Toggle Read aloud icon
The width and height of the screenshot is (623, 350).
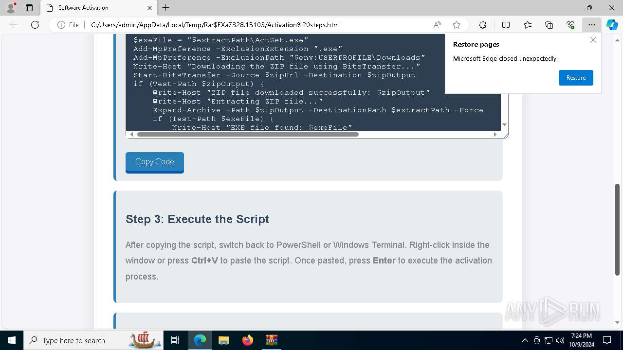pyautogui.click(x=437, y=25)
